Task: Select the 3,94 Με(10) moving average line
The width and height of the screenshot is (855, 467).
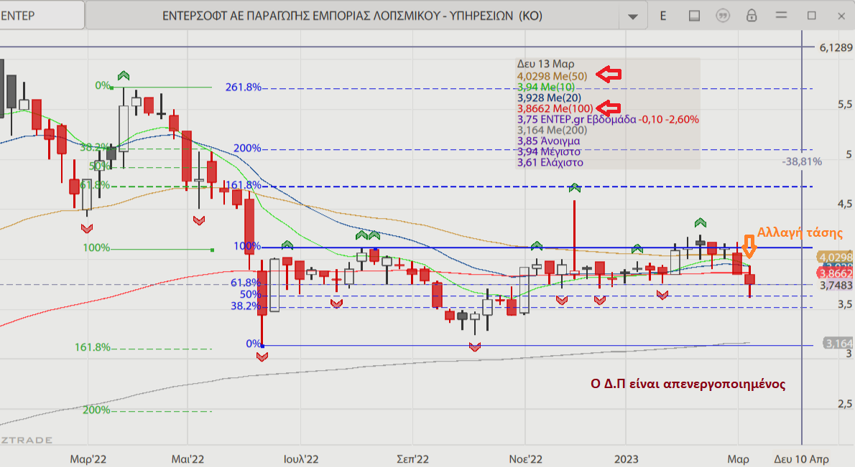Action: pos(545,87)
